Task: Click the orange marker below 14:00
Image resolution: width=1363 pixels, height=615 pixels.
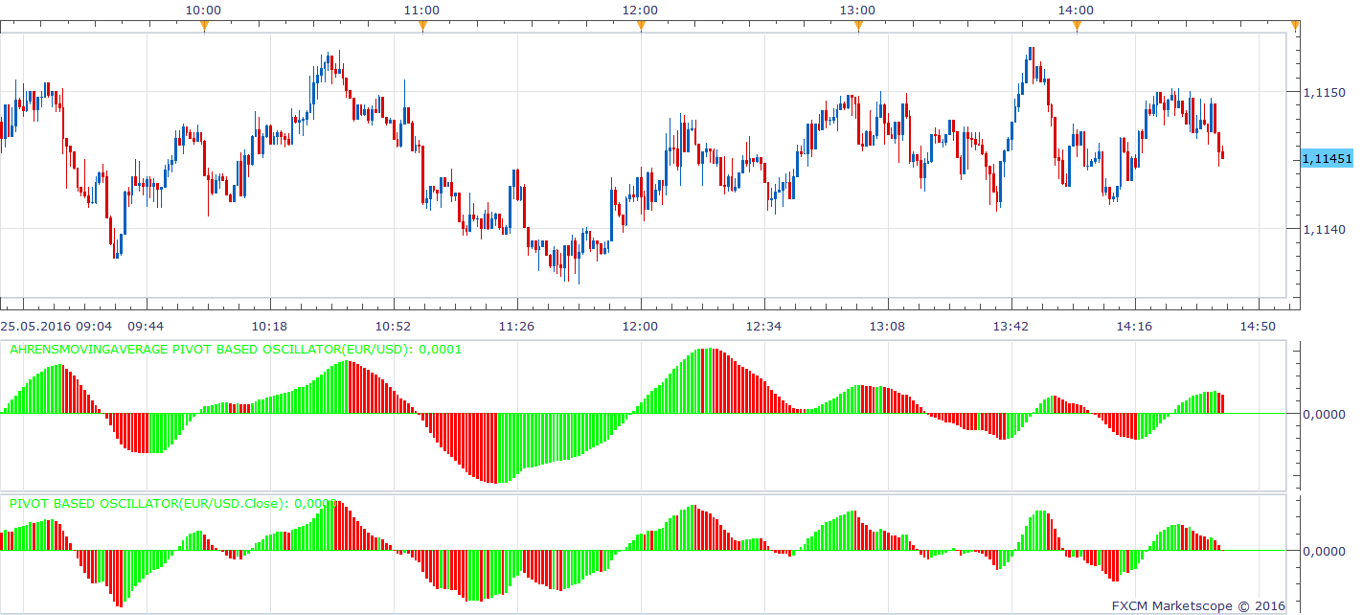Action: pyautogui.click(x=1077, y=27)
